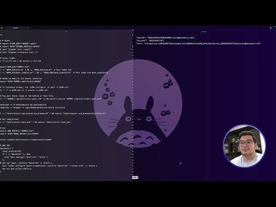Click the export NVM_DIR line
The height and width of the screenshot is (207, 276).
coord(15,67)
